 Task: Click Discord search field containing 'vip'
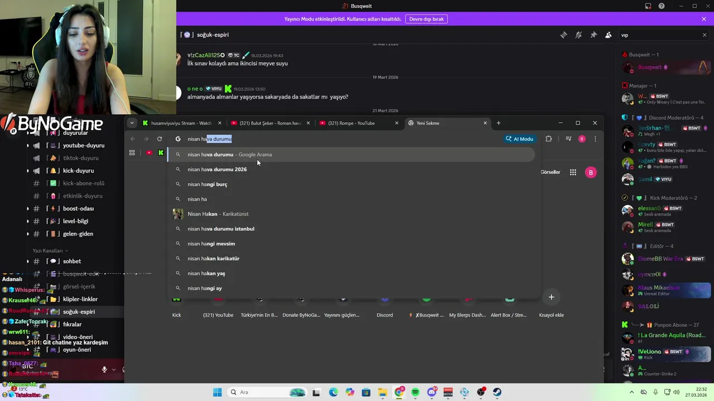(x=659, y=35)
